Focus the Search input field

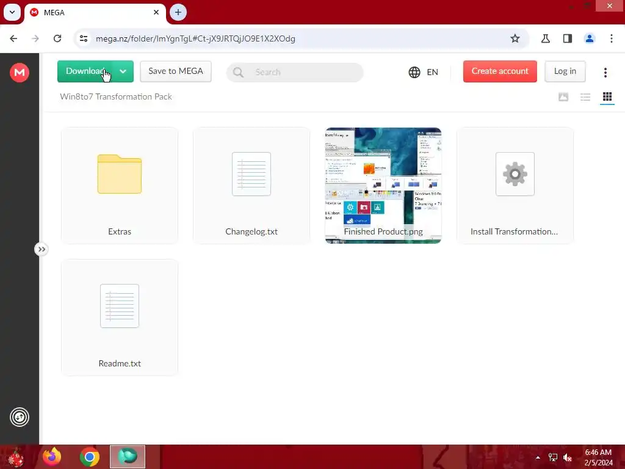coord(295,72)
